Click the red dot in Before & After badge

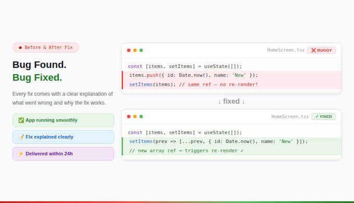[x=20, y=47]
